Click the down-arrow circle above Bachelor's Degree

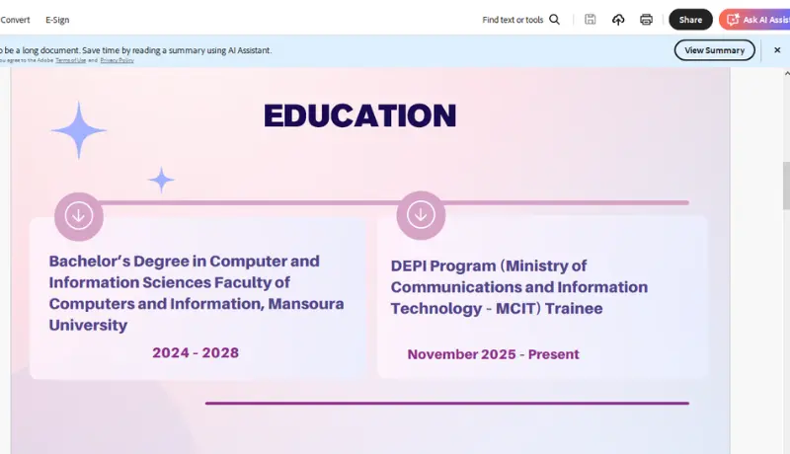pos(79,216)
